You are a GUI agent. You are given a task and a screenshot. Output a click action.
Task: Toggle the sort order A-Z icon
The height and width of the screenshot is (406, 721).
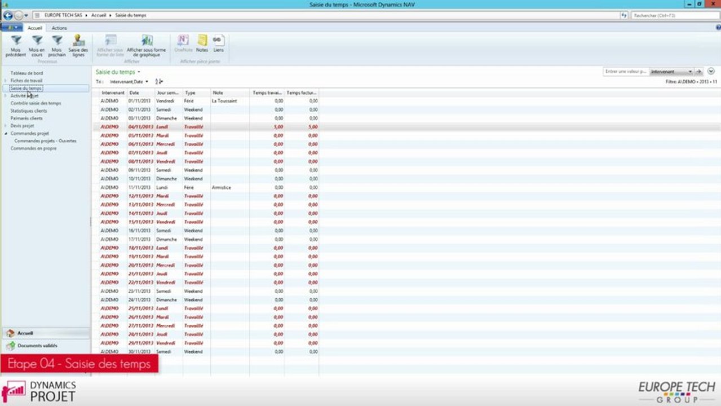[159, 82]
